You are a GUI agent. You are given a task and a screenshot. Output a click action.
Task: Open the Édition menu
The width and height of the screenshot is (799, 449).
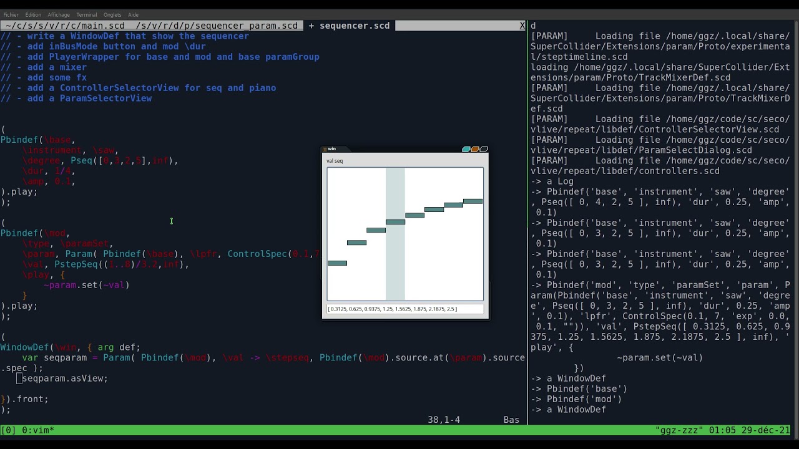(x=33, y=14)
